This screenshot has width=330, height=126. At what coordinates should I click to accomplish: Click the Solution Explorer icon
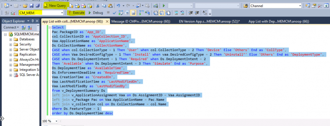point(308,6)
